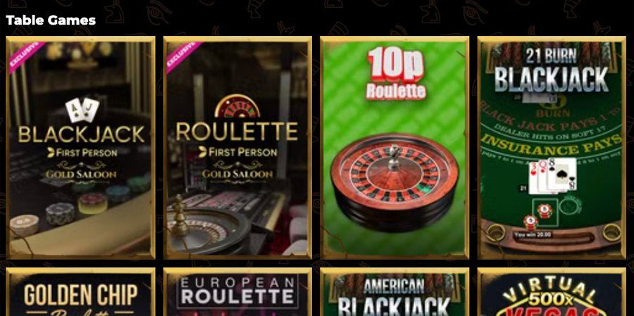The image size is (634, 316).
Task: Click the Table Games section heading
Action: 51,20
